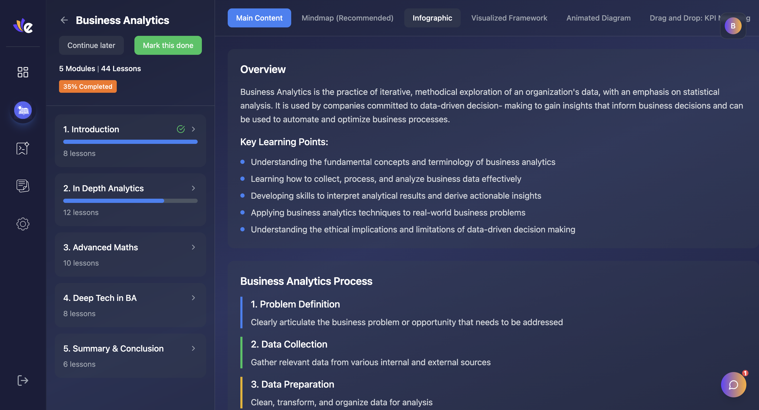Switch to the Infographic tab

click(432, 18)
